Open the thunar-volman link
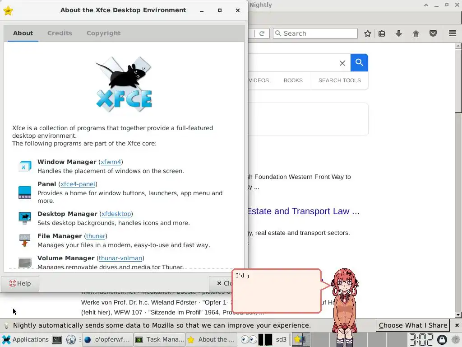 [120, 258]
